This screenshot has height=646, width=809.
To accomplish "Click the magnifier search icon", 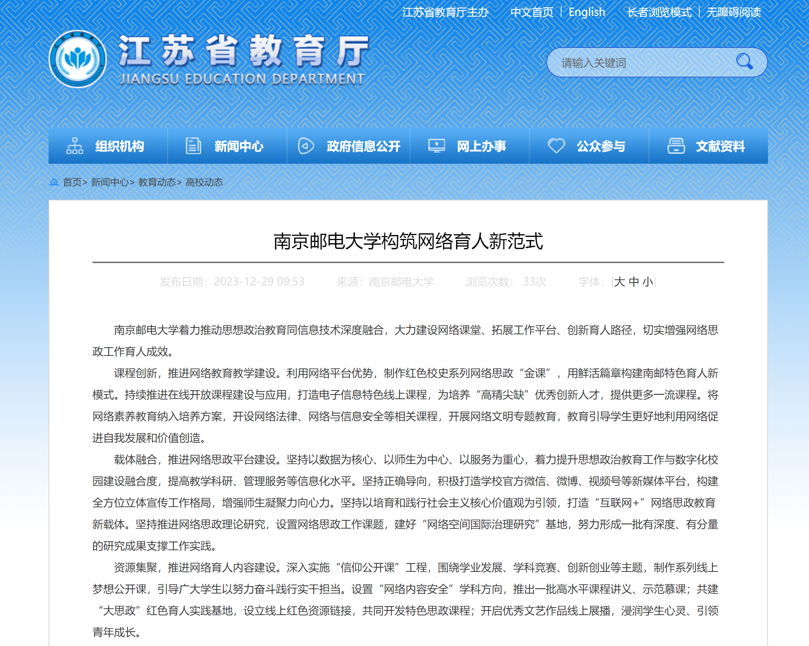I will tap(744, 62).
